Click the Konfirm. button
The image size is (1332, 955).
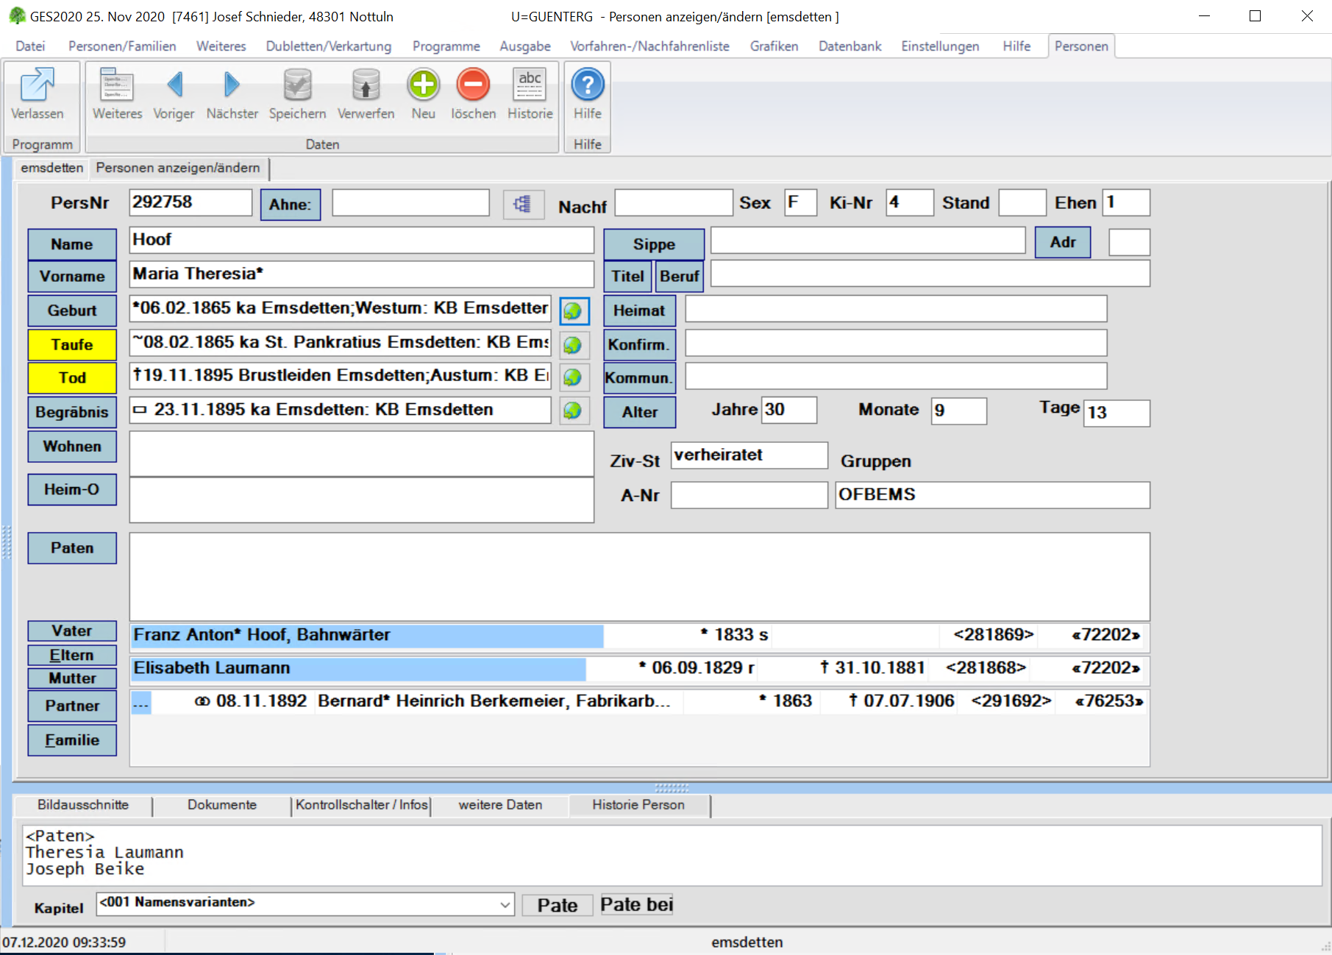(640, 344)
